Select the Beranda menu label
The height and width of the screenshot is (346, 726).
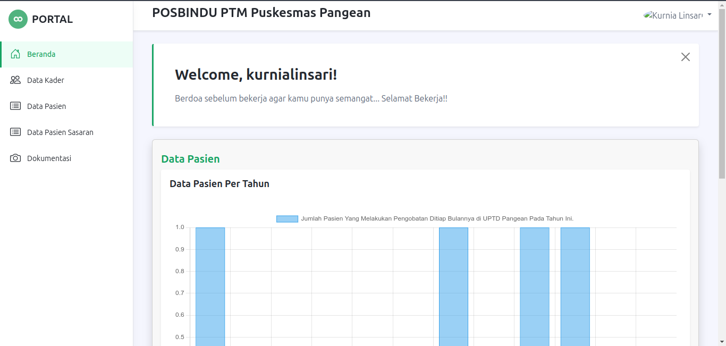coord(41,54)
